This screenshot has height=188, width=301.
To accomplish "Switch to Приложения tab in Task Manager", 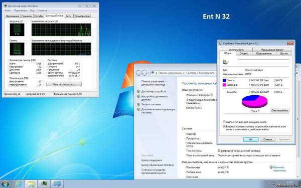I will coord(13,16).
